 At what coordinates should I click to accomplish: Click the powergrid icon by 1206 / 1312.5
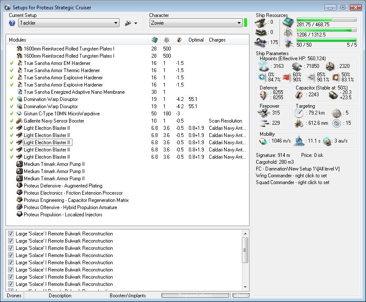[x=288, y=33]
